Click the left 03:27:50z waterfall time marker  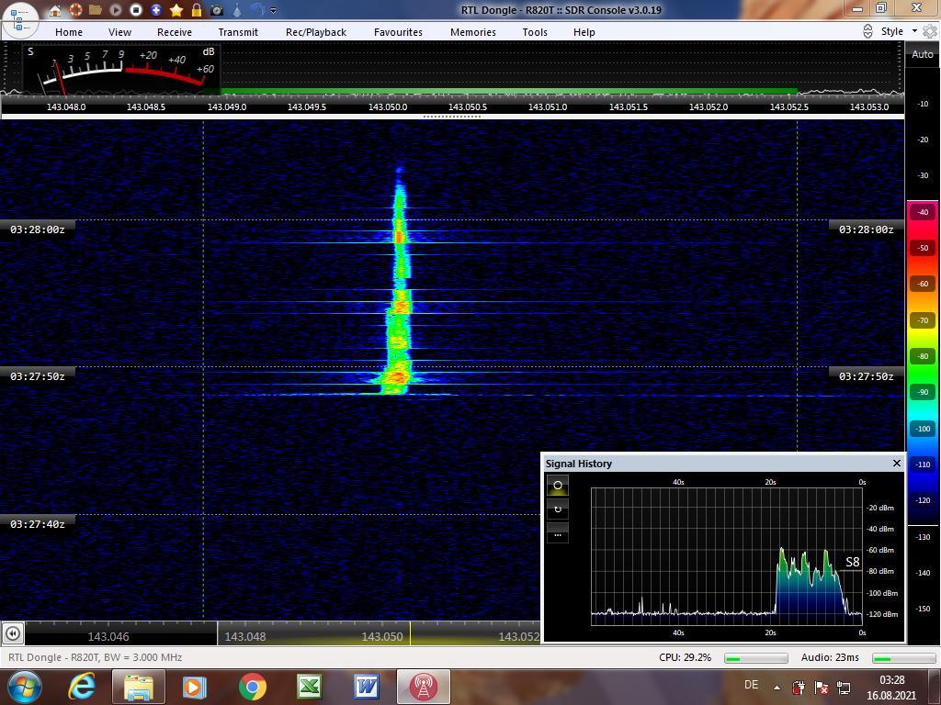[38, 376]
